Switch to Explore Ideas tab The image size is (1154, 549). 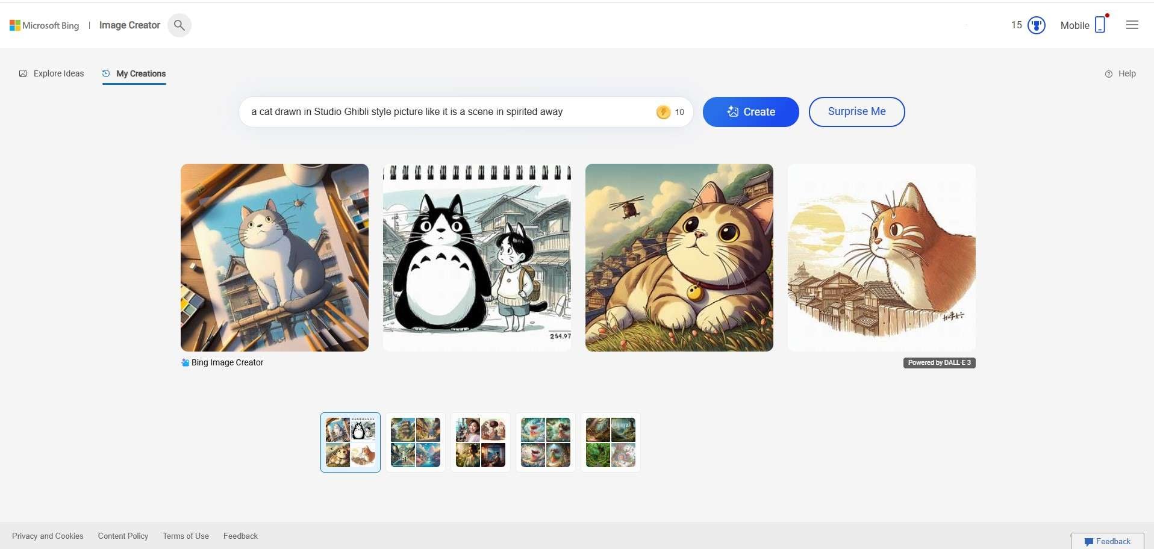(51, 73)
